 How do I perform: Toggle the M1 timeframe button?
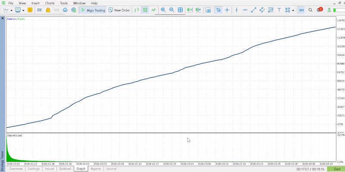point(301,10)
